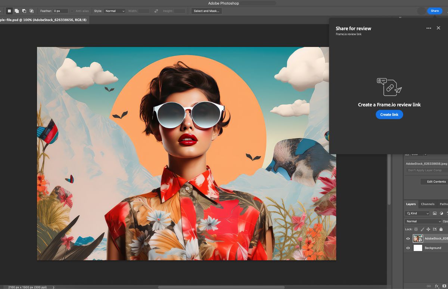This screenshot has width=448, height=289.
Task: Click the AdobeStock layer thumbnail
Action: point(417,238)
